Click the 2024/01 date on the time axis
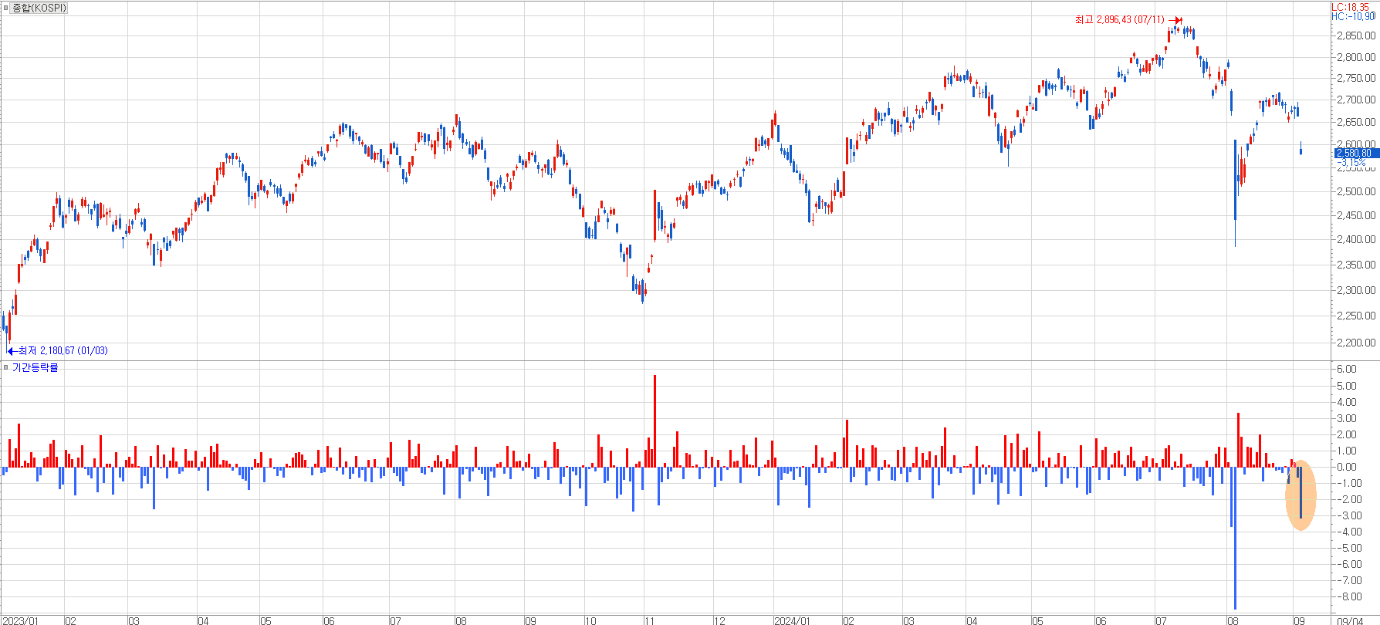The image size is (1380, 625). coord(792,620)
